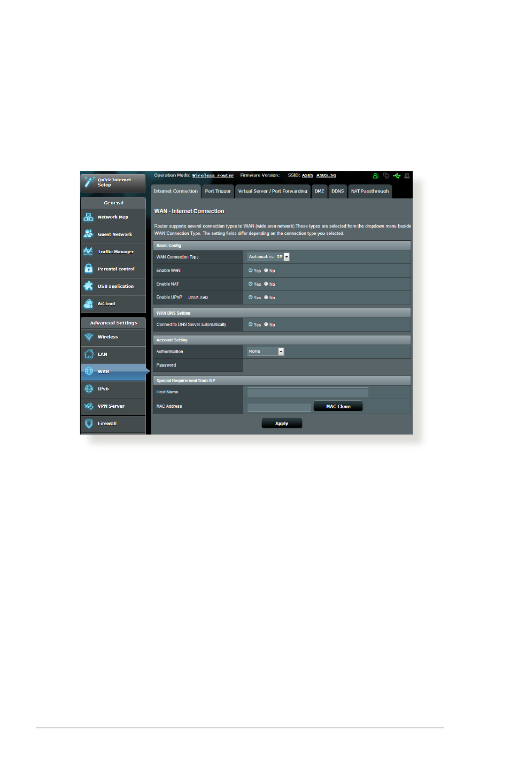Click the Account Setting header
510x769 pixels.
282,340
